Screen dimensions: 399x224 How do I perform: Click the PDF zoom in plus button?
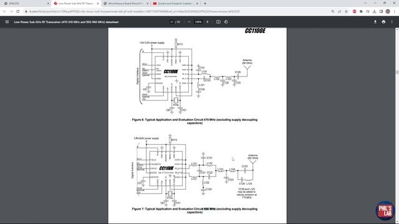pos(208,22)
